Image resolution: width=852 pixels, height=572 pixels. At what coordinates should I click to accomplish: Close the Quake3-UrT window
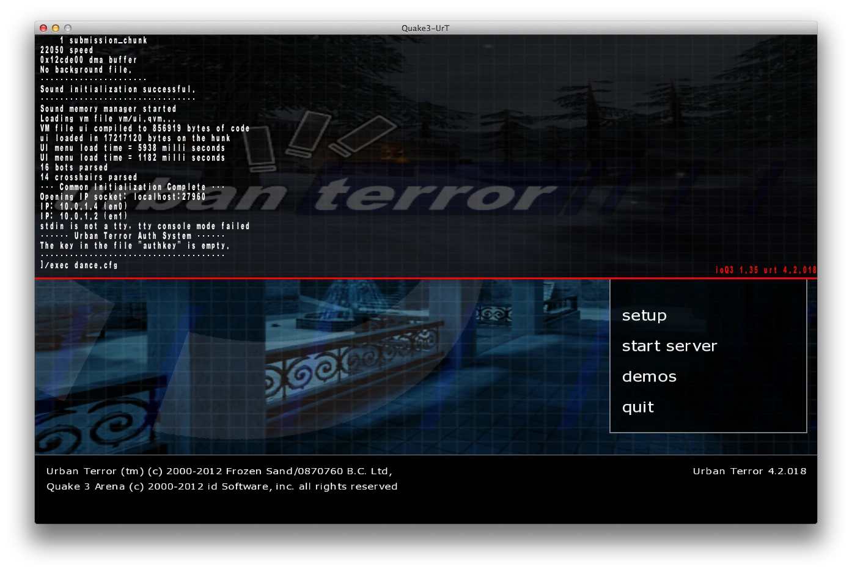[x=43, y=28]
